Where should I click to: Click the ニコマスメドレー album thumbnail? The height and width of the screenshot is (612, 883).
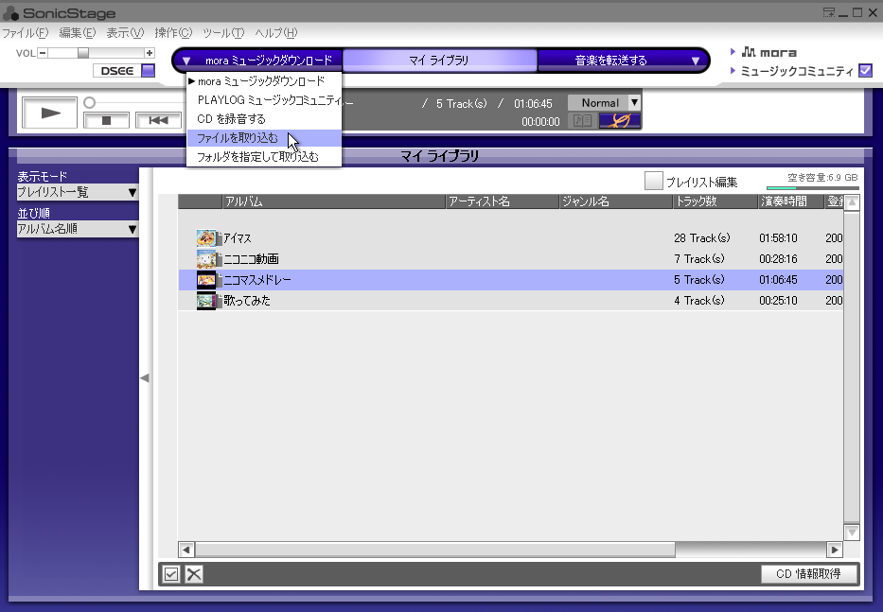click(x=206, y=280)
